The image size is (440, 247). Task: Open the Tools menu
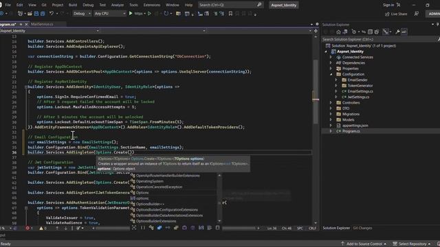click(x=133, y=5)
